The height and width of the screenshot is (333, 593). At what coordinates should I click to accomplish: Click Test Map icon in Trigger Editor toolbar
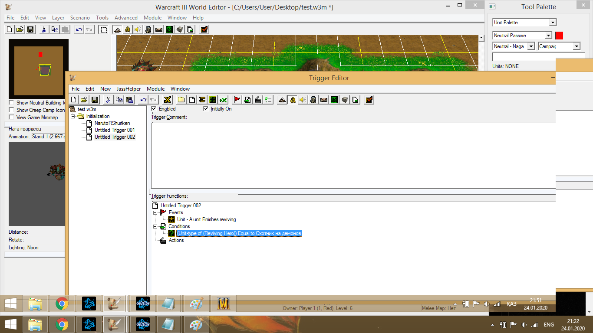pyautogui.click(x=369, y=100)
